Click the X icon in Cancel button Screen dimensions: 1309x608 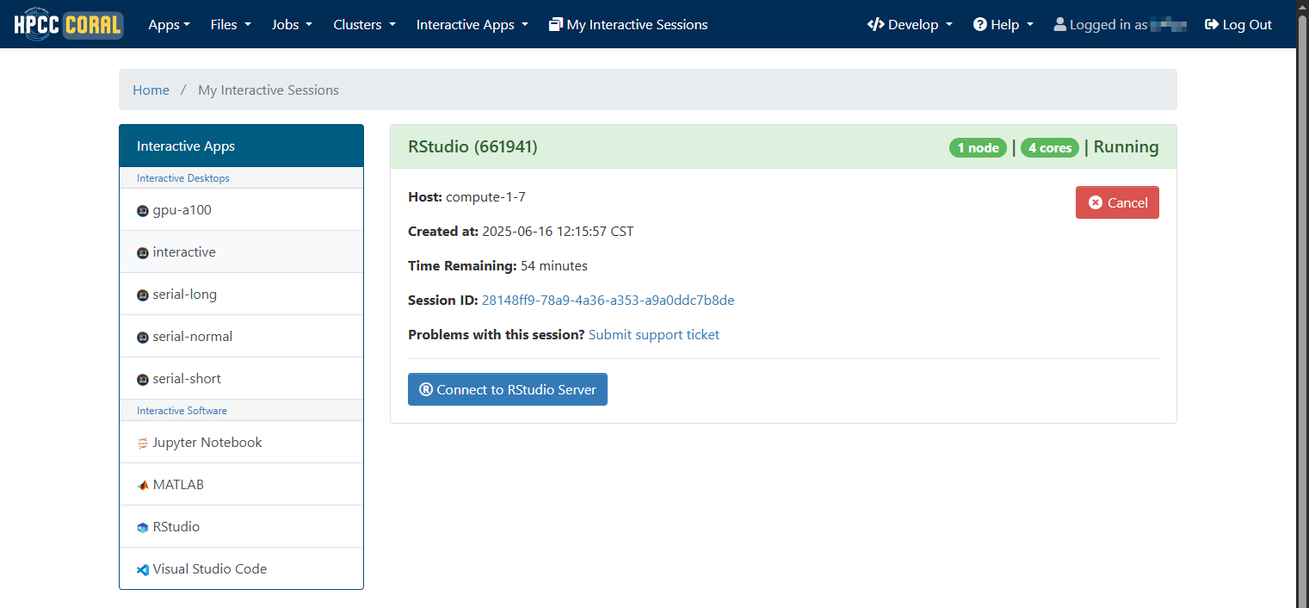tap(1096, 202)
